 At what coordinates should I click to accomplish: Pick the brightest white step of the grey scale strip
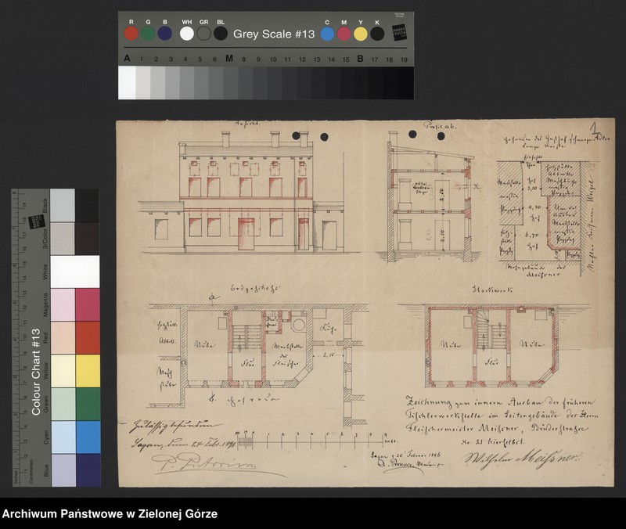point(127,83)
